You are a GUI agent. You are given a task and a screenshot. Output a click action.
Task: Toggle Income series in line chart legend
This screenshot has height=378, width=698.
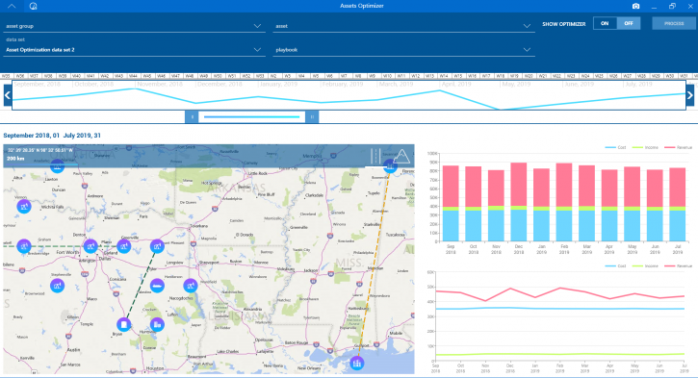click(x=645, y=265)
